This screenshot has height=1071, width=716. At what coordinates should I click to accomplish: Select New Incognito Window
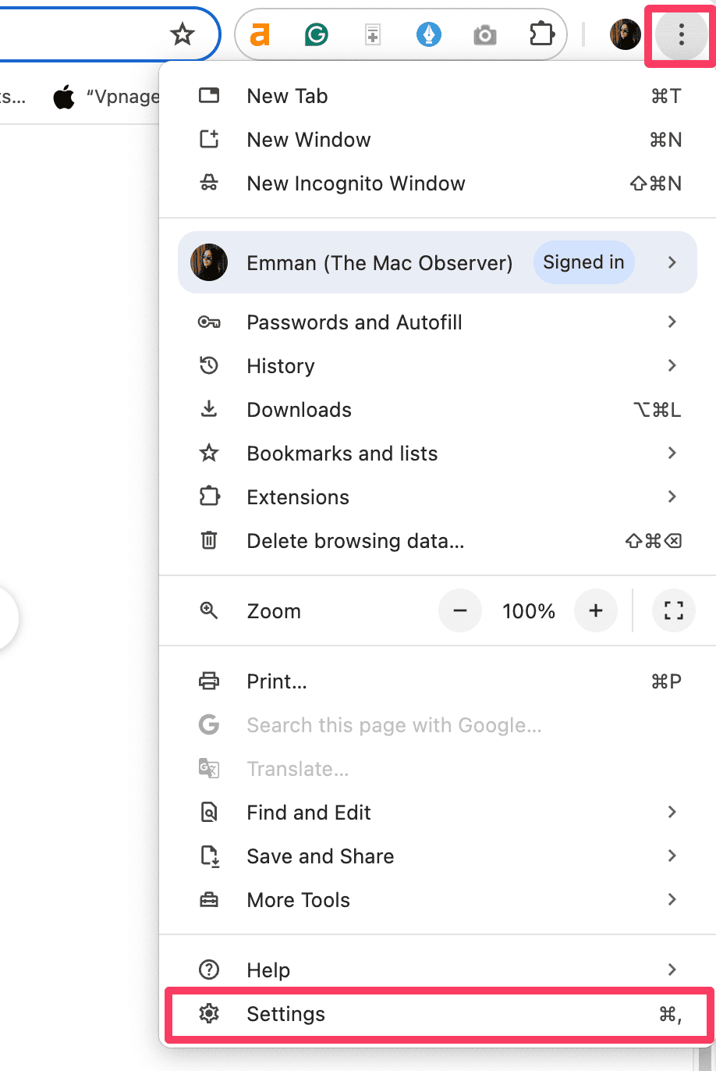(x=356, y=183)
